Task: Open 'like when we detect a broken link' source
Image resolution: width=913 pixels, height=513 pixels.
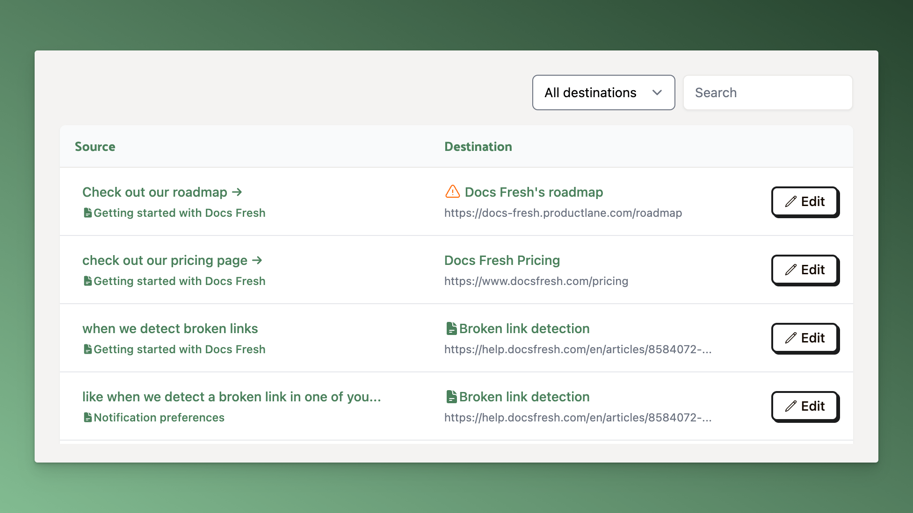Action: [x=232, y=397]
